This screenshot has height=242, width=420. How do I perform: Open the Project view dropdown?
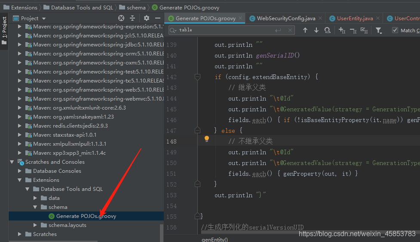(x=44, y=18)
